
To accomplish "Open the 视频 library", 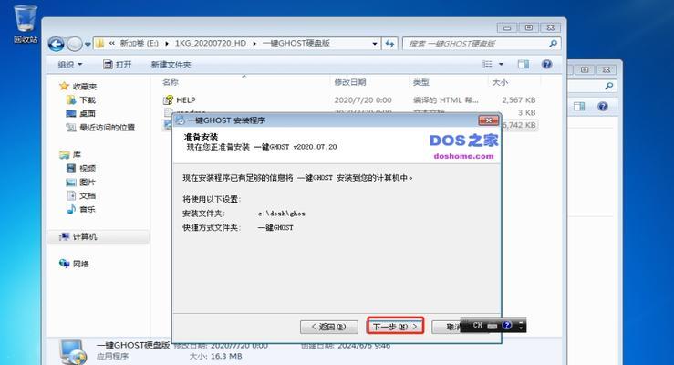I will point(81,169).
